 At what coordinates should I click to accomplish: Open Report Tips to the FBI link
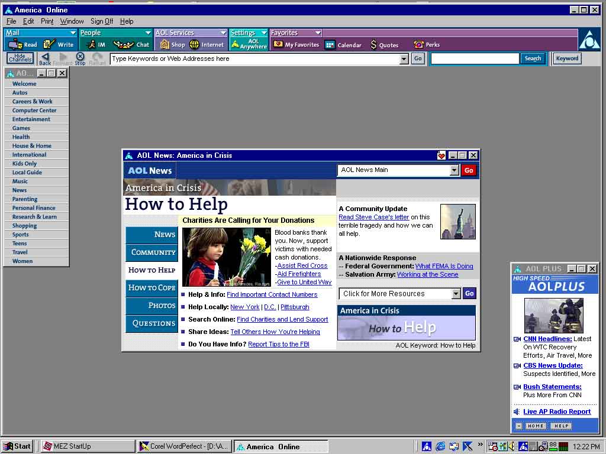tap(279, 344)
